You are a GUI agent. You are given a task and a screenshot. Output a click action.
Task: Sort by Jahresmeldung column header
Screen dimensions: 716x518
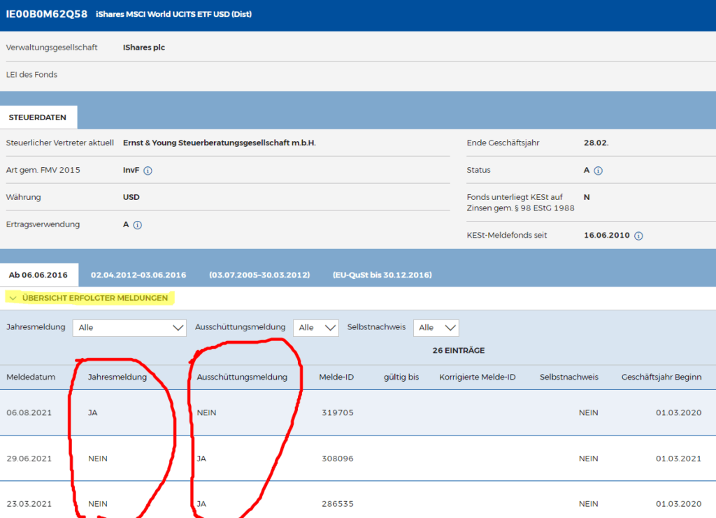pyautogui.click(x=117, y=377)
